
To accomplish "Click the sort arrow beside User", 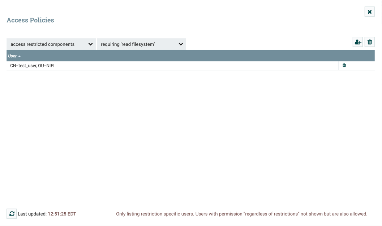I will (x=18, y=56).
